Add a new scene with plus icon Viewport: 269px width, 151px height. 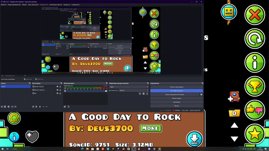coord(2,107)
